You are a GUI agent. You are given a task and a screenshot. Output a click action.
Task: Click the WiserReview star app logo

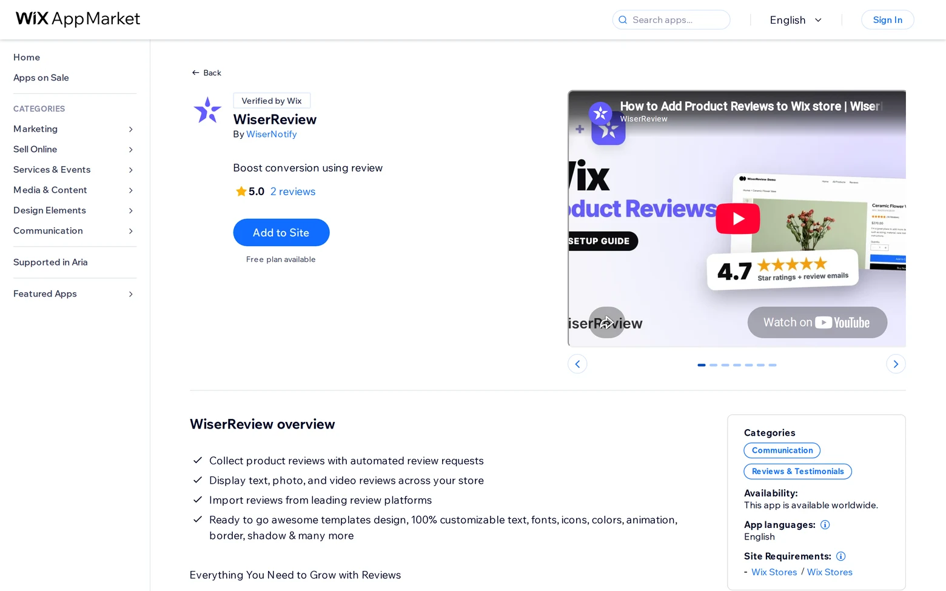coord(207,110)
